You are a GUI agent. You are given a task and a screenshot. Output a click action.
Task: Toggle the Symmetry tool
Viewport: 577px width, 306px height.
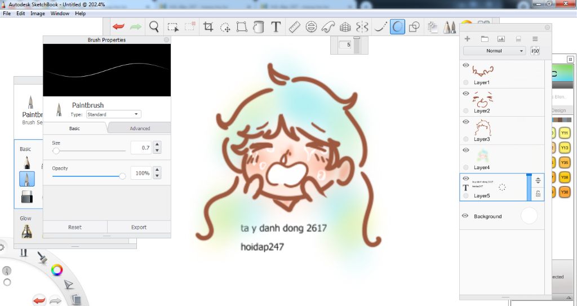pyautogui.click(x=362, y=27)
